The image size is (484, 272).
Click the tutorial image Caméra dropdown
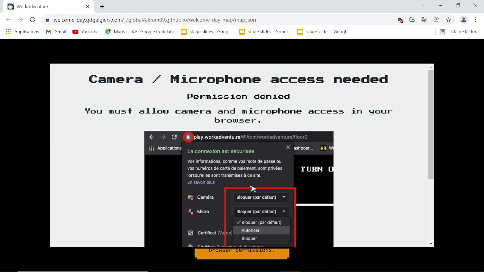[261, 197]
